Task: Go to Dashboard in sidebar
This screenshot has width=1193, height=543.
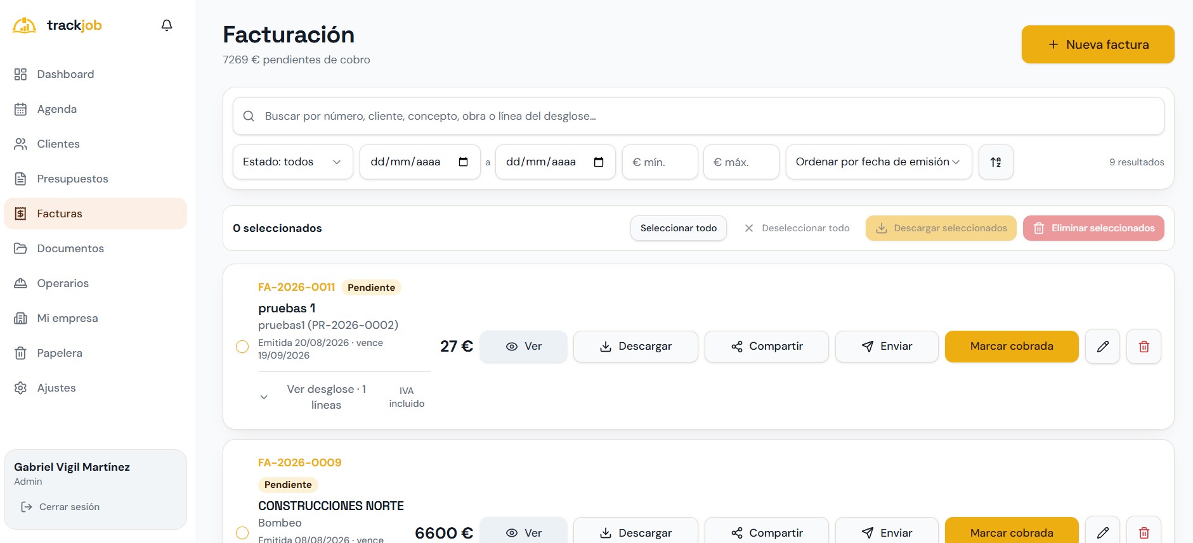Action: coord(95,74)
